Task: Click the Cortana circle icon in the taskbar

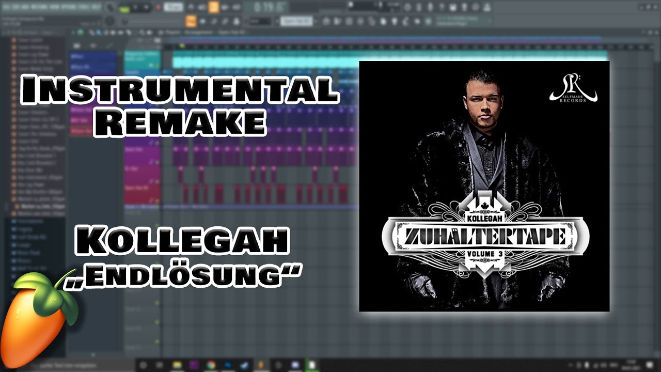Action: coord(144,365)
